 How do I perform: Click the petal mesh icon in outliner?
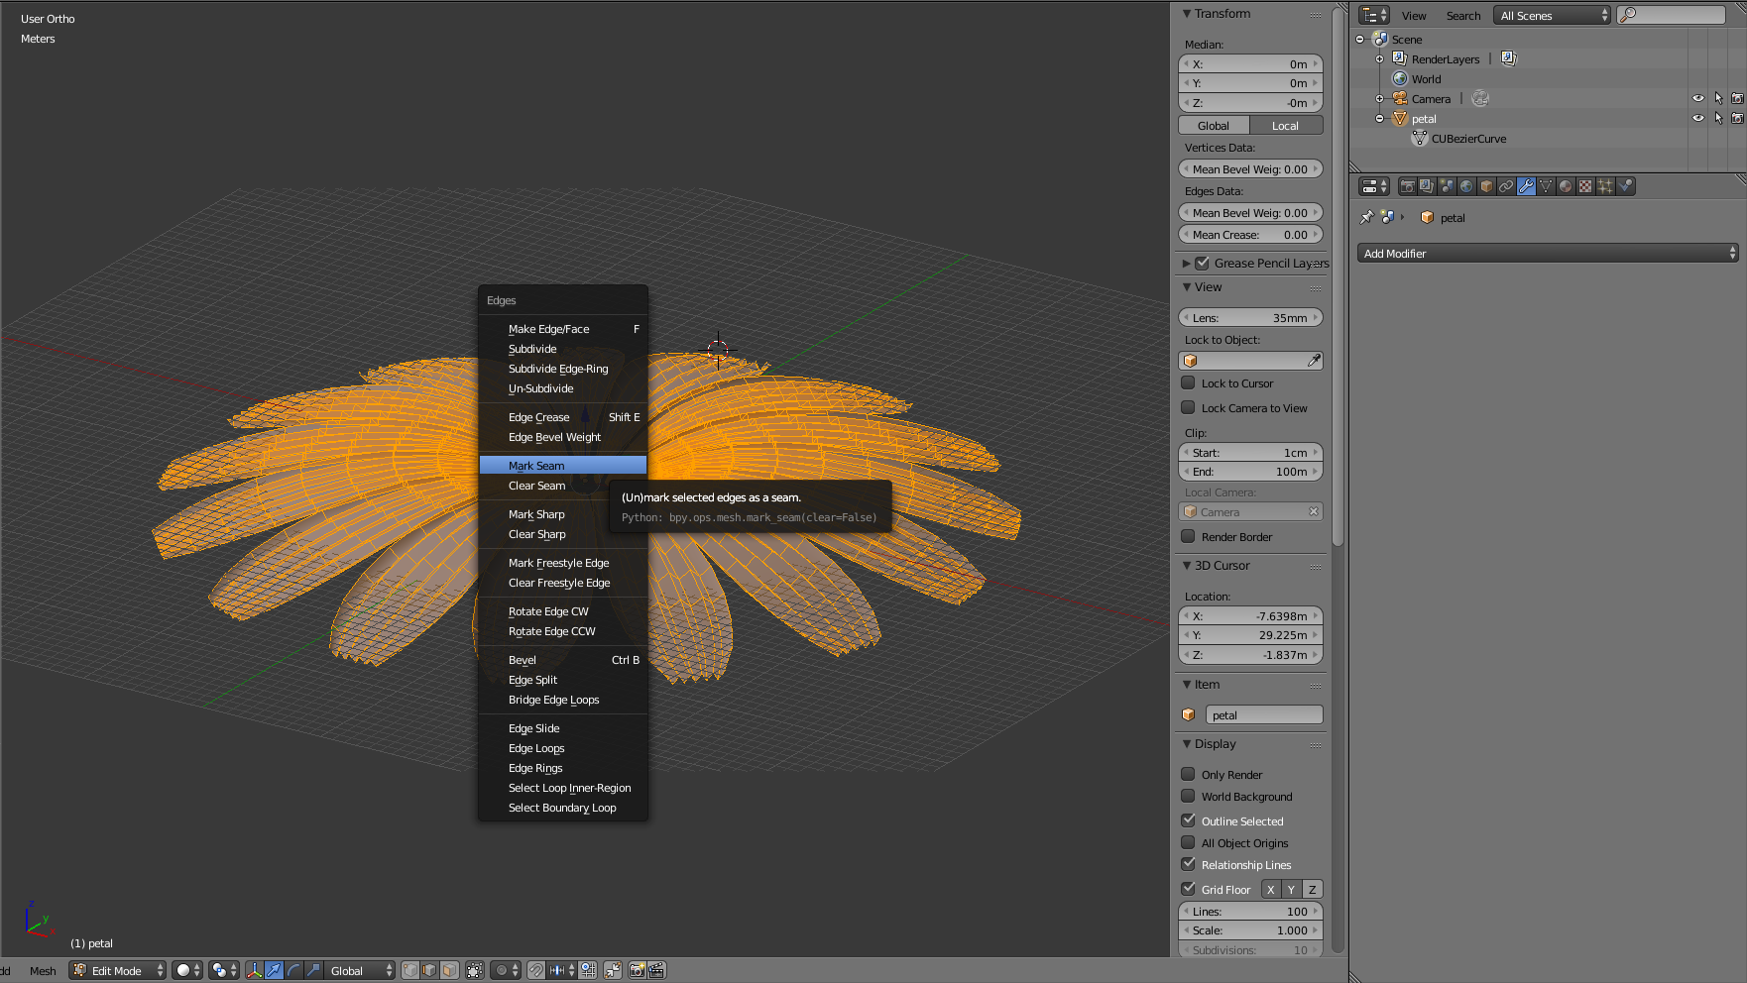click(1400, 118)
